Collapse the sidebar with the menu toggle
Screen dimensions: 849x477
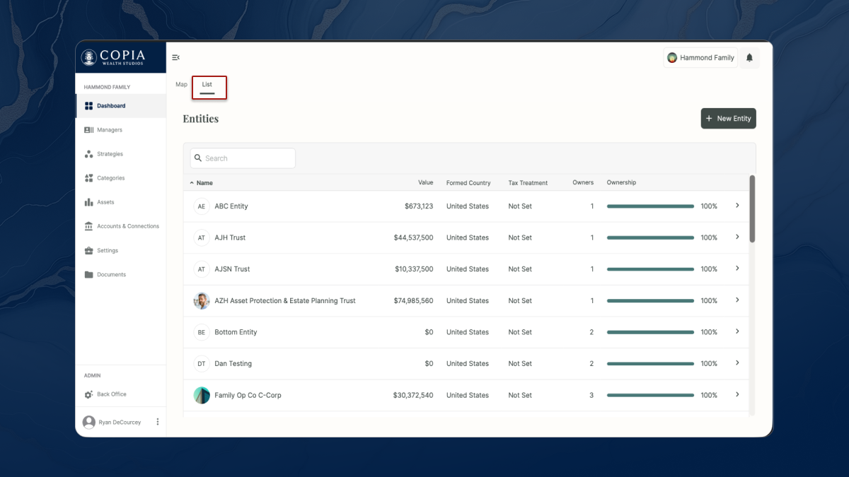(176, 58)
